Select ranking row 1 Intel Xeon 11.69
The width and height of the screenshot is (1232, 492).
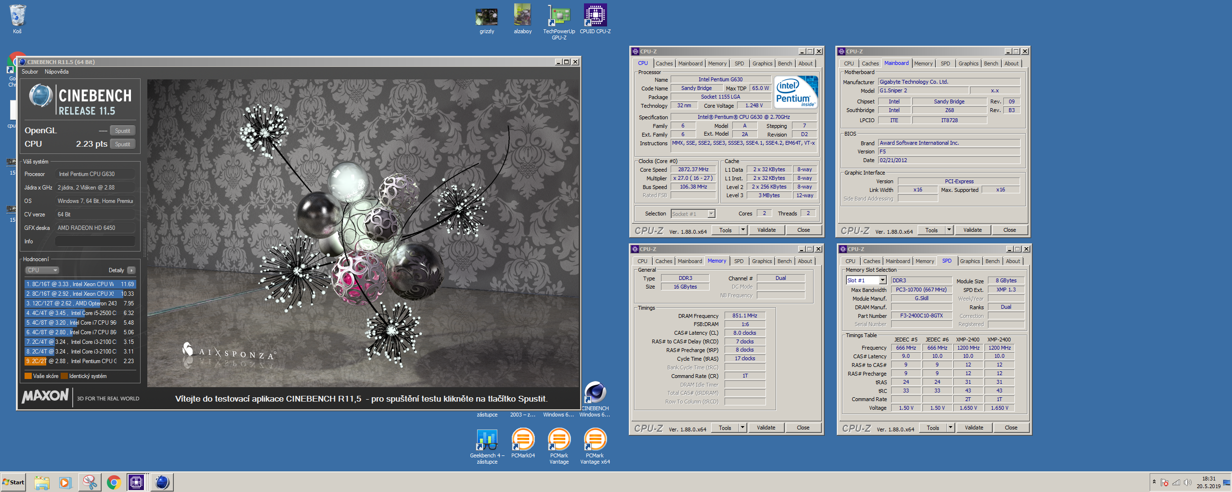point(80,284)
